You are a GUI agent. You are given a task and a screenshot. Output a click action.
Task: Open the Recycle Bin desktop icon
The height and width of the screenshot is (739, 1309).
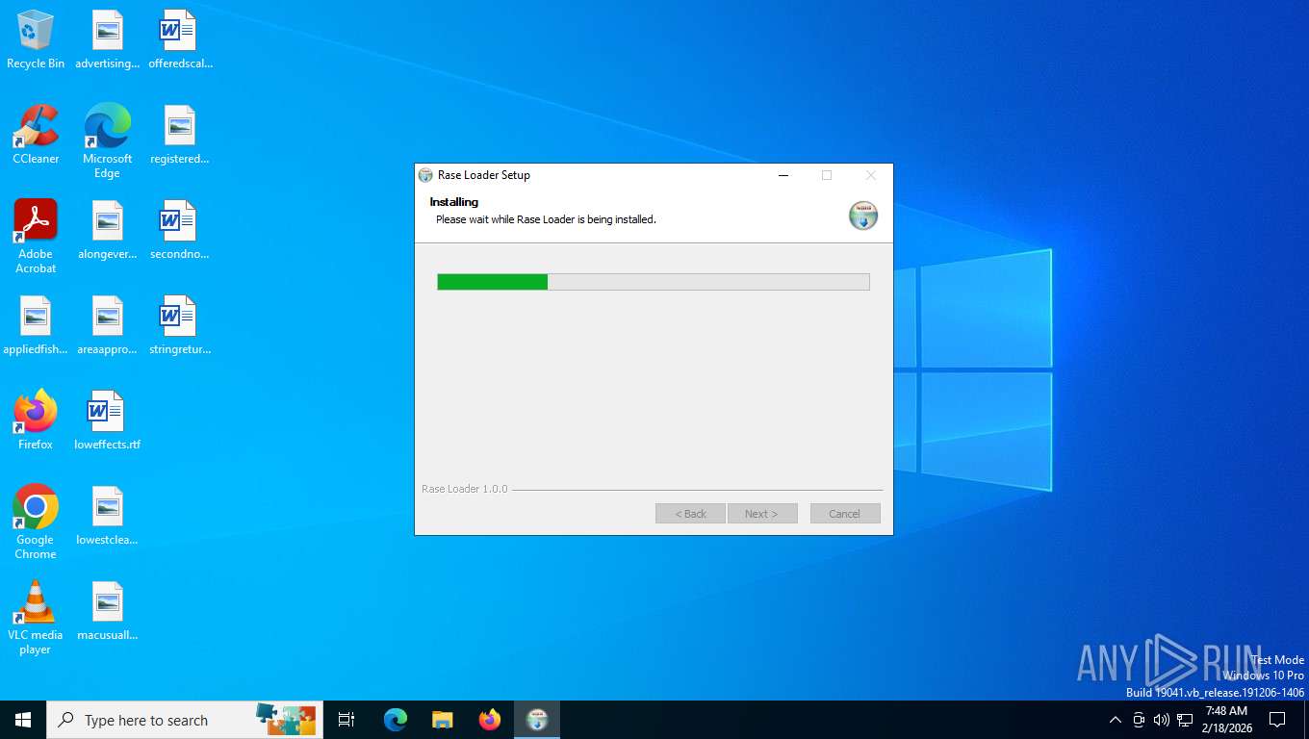coord(36,39)
